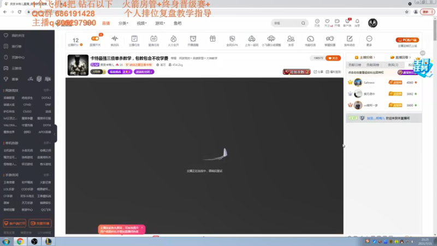Open the 直播 nav tab
The height and width of the screenshot is (246, 437).
(106, 23)
